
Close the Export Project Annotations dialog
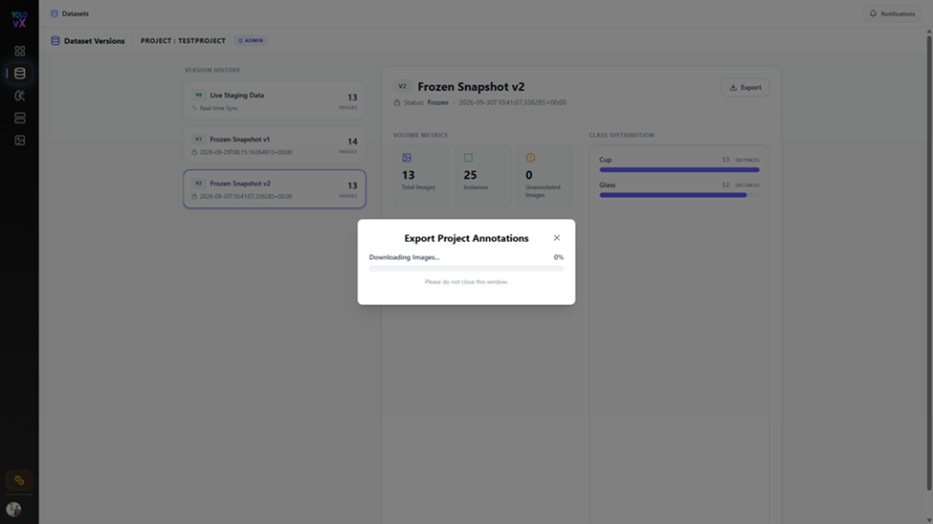(556, 238)
